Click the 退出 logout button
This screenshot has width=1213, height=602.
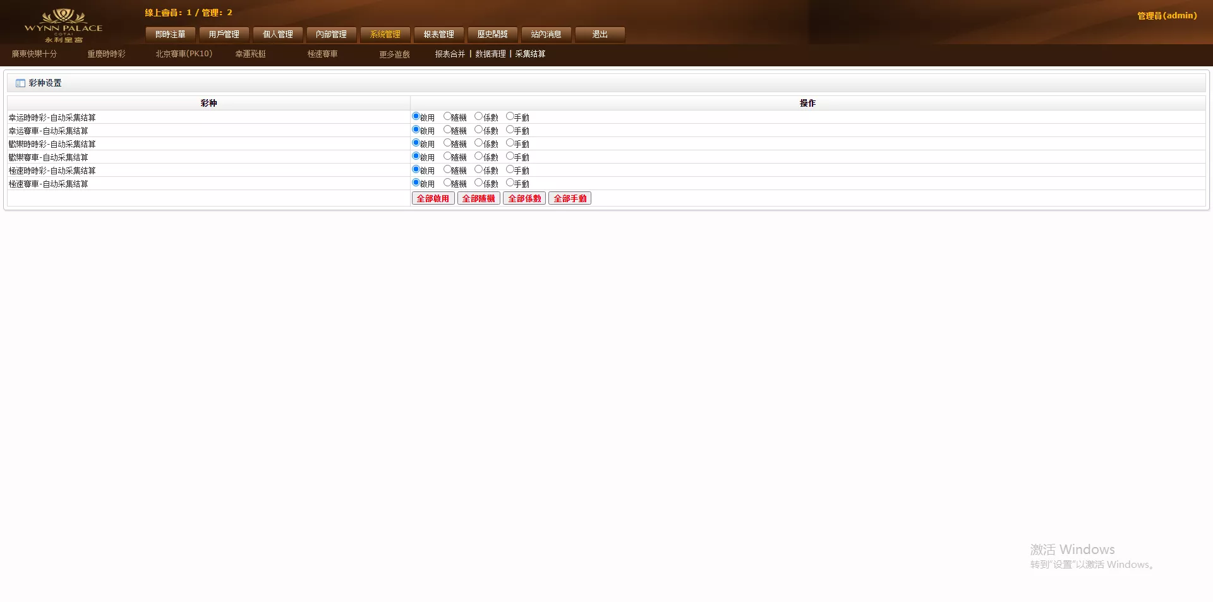(600, 35)
